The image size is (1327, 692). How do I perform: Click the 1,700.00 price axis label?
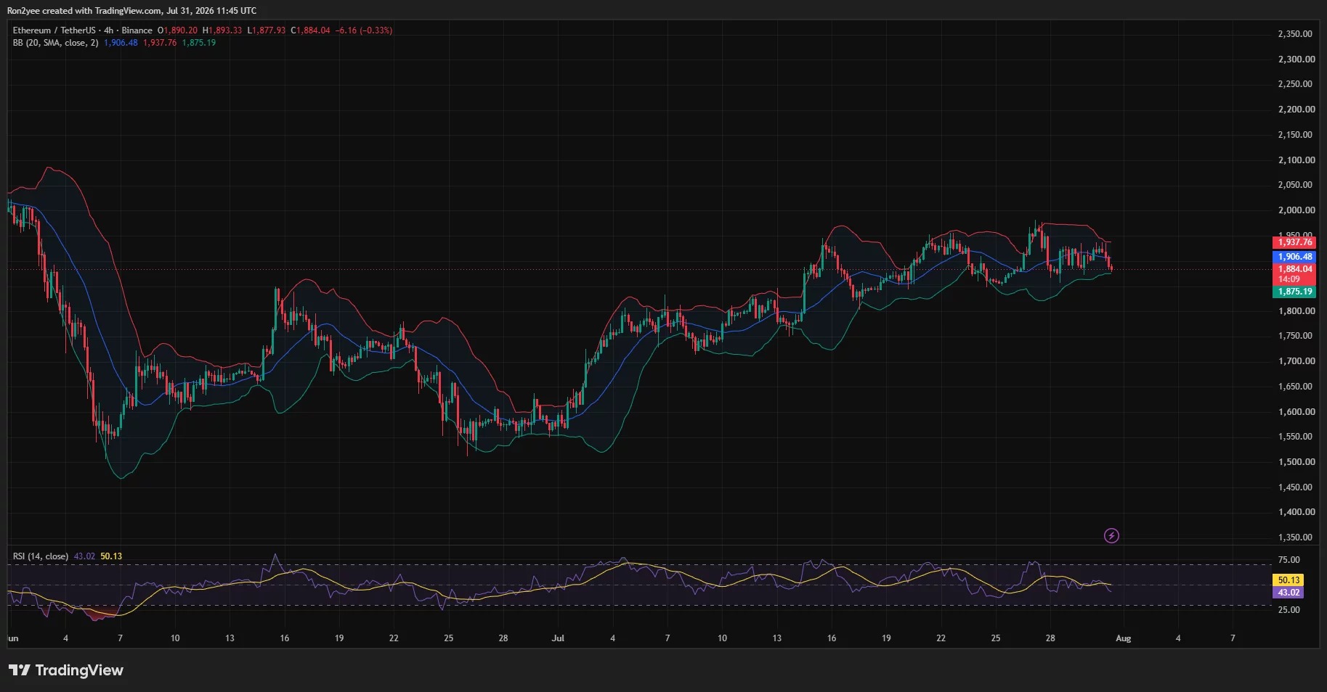(1296, 361)
